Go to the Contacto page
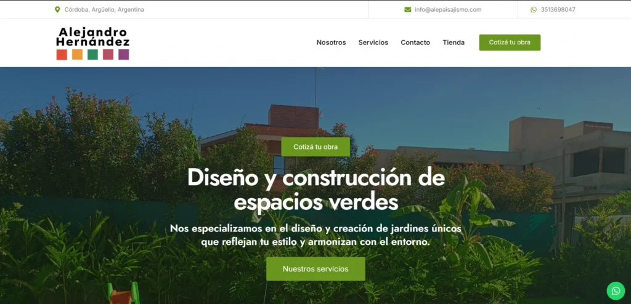 [415, 42]
